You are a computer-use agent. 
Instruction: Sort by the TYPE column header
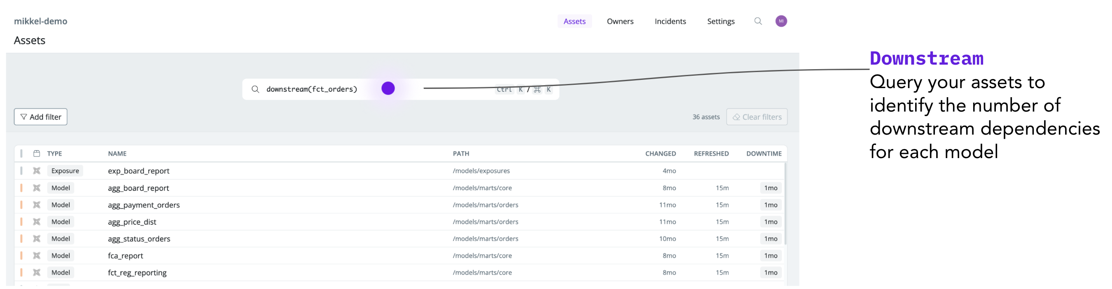click(54, 154)
